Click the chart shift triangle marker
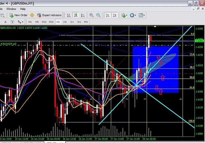The height and width of the screenshot is (143, 205). click(x=155, y=26)
